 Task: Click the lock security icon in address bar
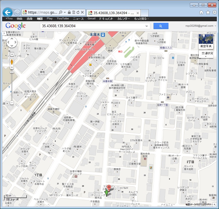[69, 12]
